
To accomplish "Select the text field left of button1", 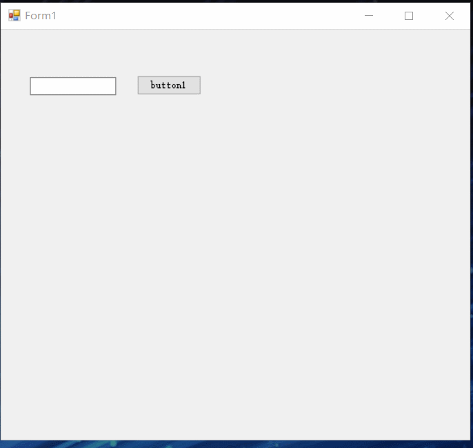I will click(73, 86).
